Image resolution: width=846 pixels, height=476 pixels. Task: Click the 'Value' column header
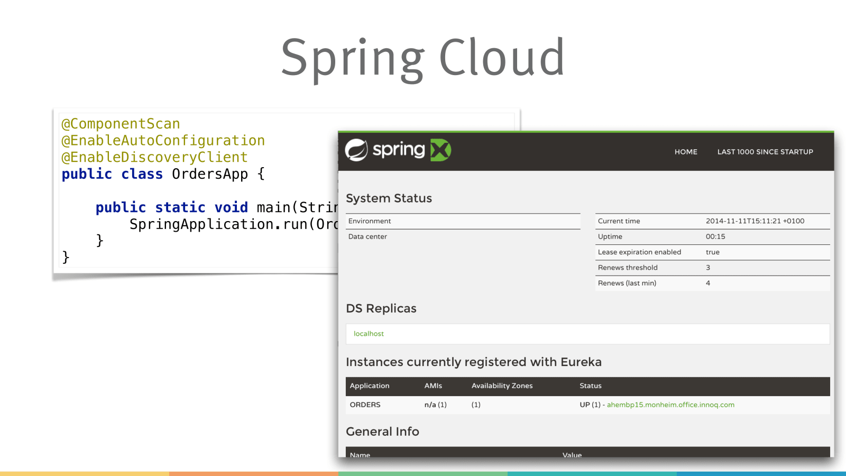tap(572, 454)
